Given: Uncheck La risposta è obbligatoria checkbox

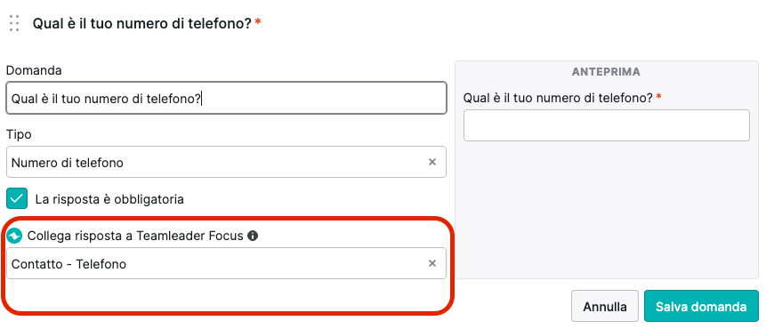Looking at the screenshot, I should pos(17,198).
